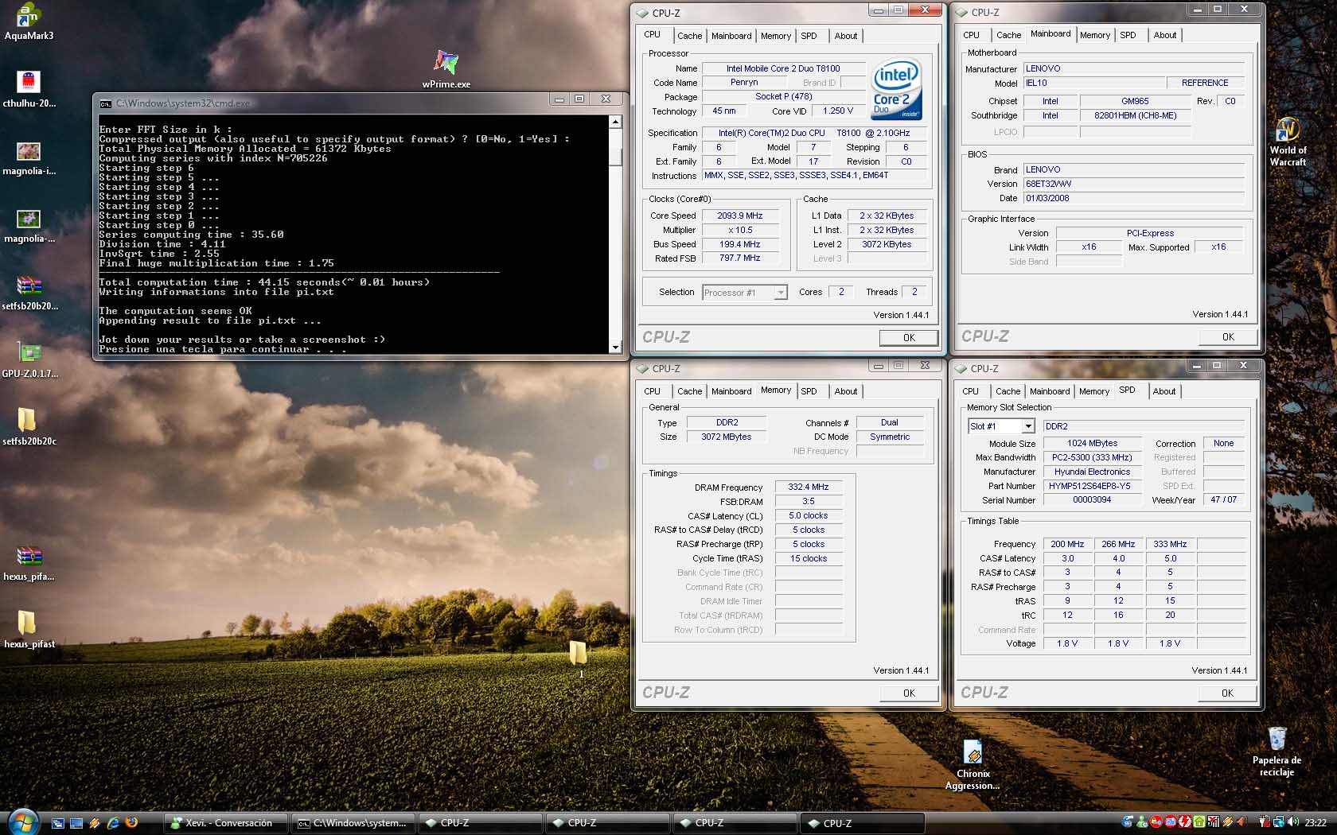Click the Show desktop quick launch icon
This screenshot has width=1337, height=835.
point(76,823)
